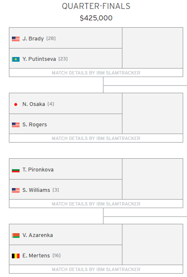
Task: Open SlamTracker details for Brady vs Putintseva
Action: tap(96, 73)
